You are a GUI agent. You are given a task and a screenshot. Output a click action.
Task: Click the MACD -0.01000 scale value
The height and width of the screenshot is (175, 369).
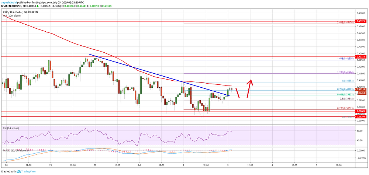361,158
